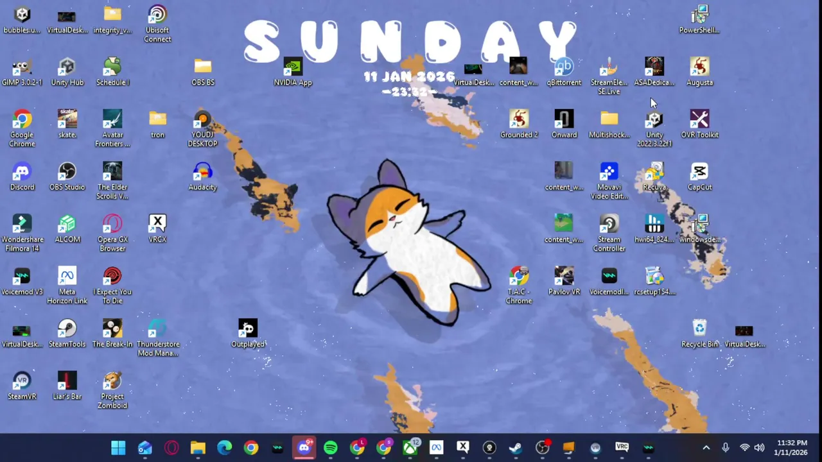Launch Audacity from the desktop
The image size is (822, 462).
(203, 176)
